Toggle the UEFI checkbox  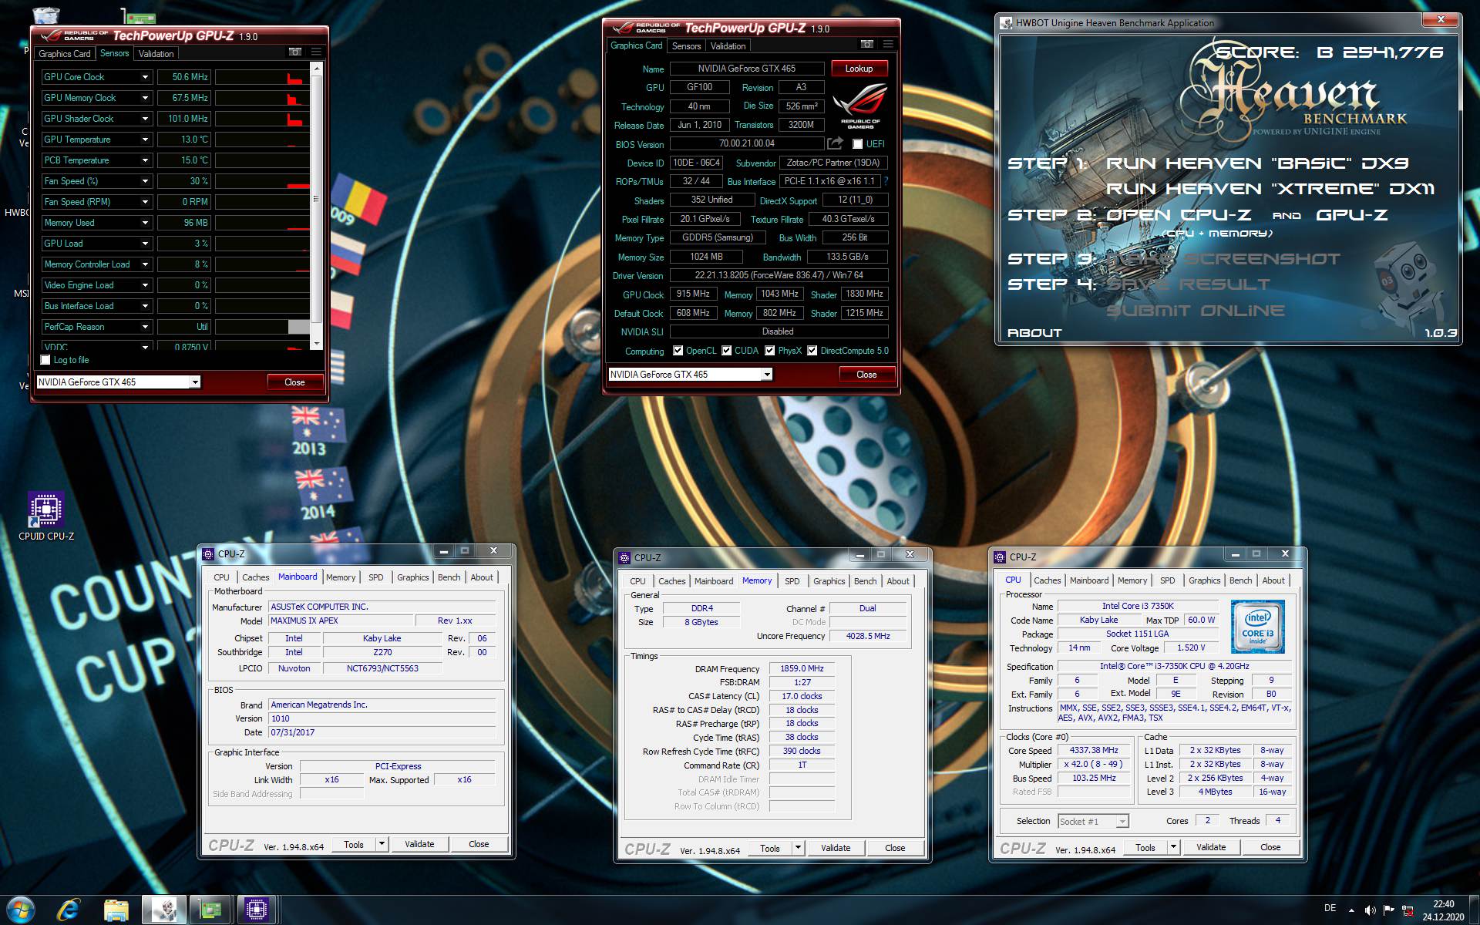coord(857,144)
